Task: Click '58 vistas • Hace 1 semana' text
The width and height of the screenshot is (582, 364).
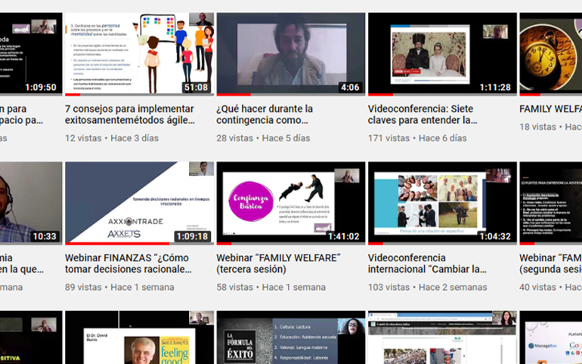Action: click(271, 287)
